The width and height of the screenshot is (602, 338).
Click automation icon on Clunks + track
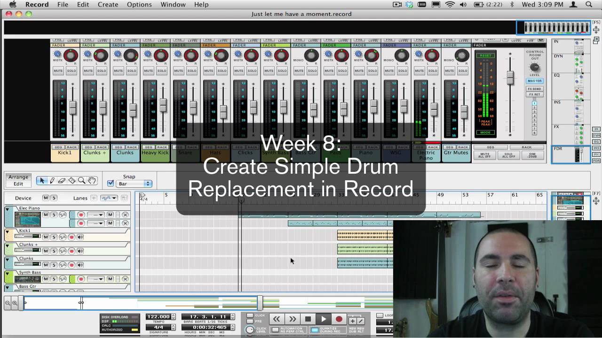[x=63, y=251]
